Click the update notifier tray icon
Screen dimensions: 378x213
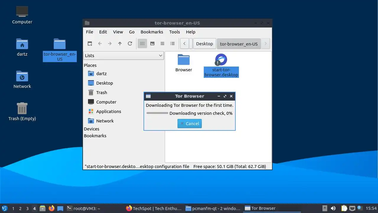tap(359, 208)
